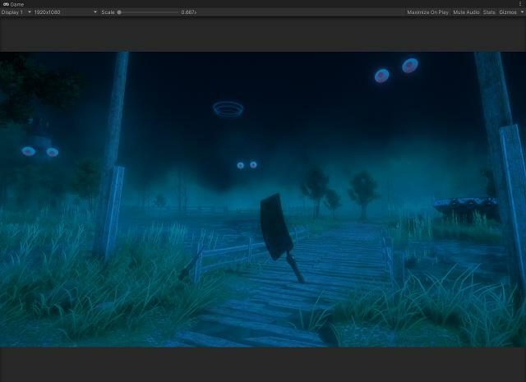Viewport: 526px width, 382px height.
Task: Toggle the Gizmos button
Action: tap(507, 12)
